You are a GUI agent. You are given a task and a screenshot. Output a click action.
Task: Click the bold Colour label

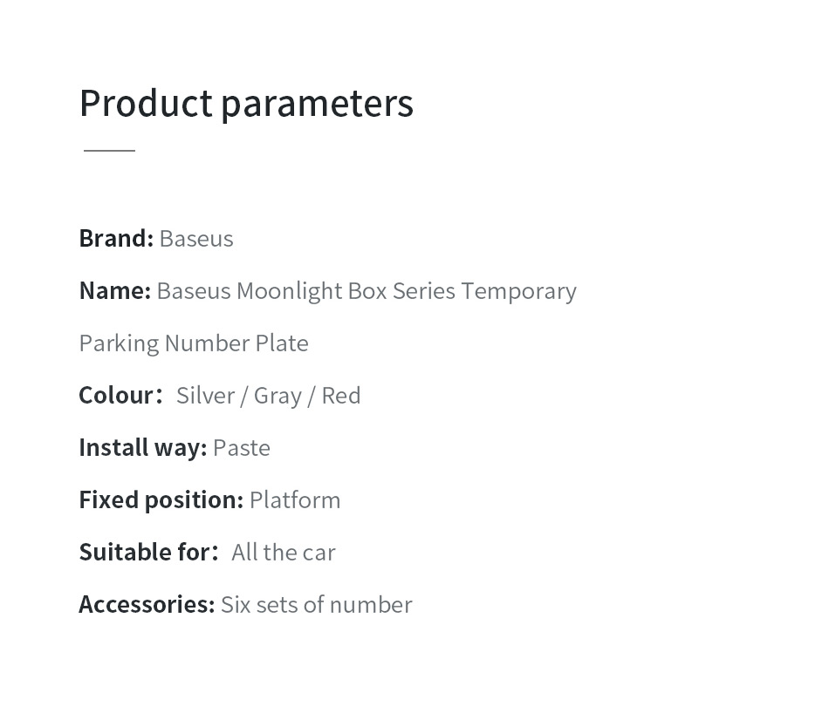pyautogui.click(x=119, y=395)
